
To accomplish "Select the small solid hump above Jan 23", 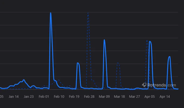I will [x=24, y=80].
